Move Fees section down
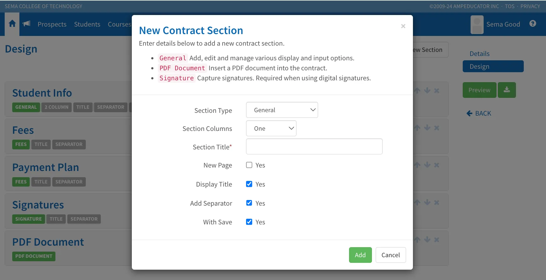This screenshot has height=280, width=546. click(427, 128)
